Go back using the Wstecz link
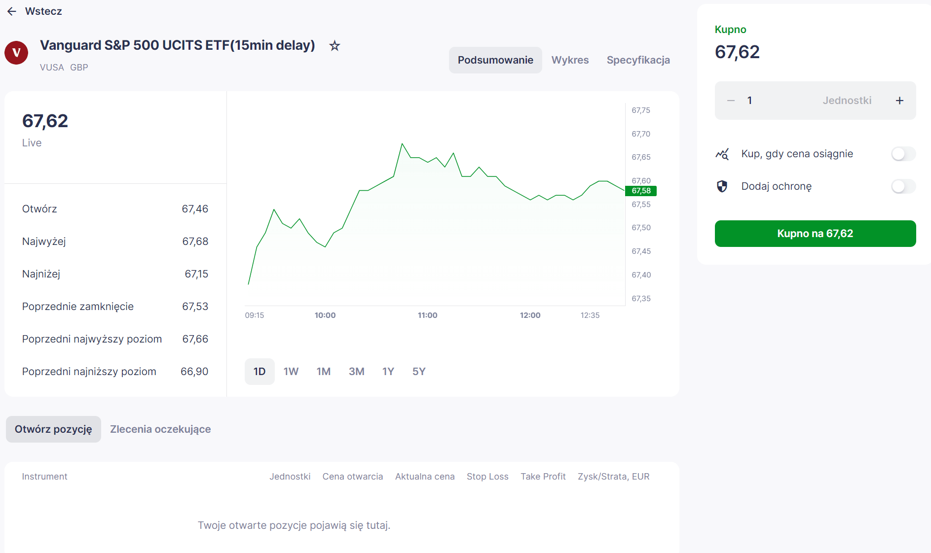The width and height of the screenshot is (931, 553). [x=43, y=11]
